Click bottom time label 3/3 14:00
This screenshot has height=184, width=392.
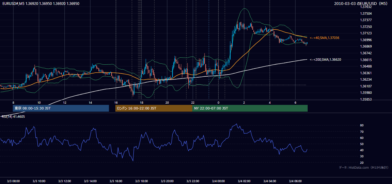[90, 181]
